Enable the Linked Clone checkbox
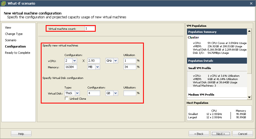256x139 pixels. pos(66,98)
